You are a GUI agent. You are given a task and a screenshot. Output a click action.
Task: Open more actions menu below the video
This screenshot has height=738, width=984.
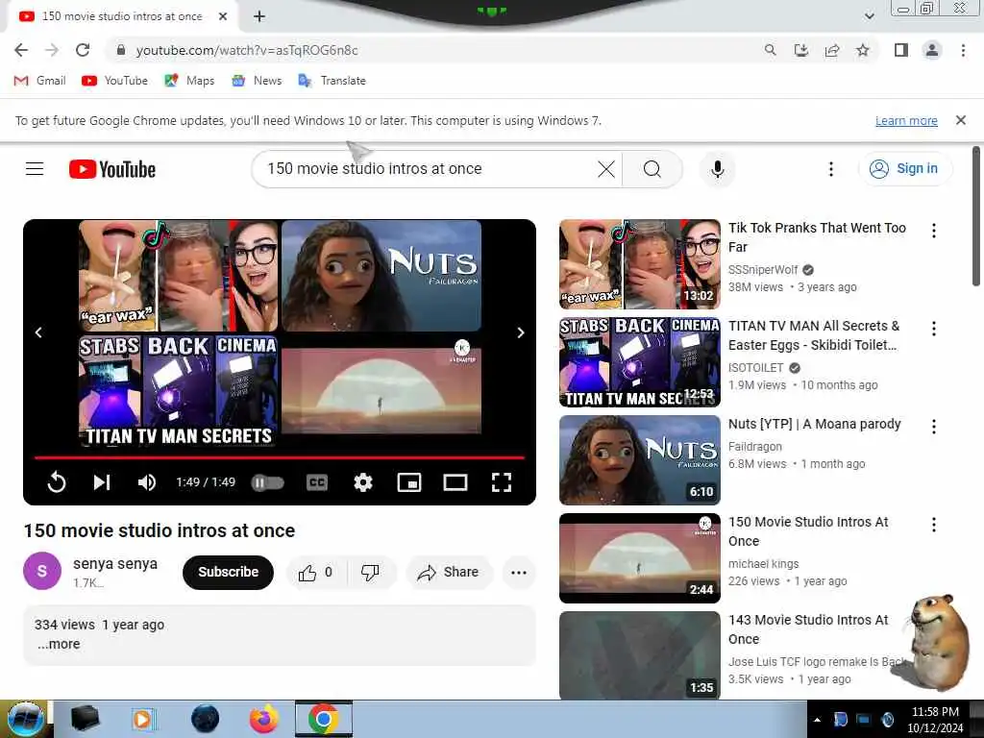(x=518, y=572)
